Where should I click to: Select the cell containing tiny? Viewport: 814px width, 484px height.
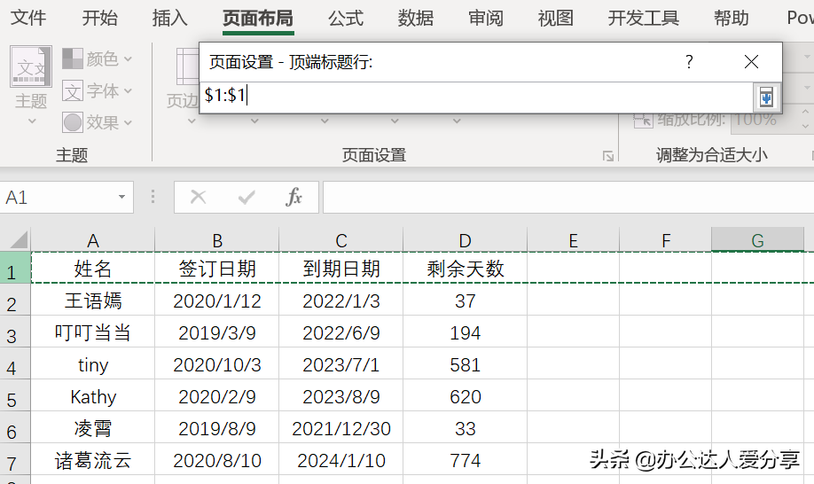pyautogui.click(x=93, y=364)
